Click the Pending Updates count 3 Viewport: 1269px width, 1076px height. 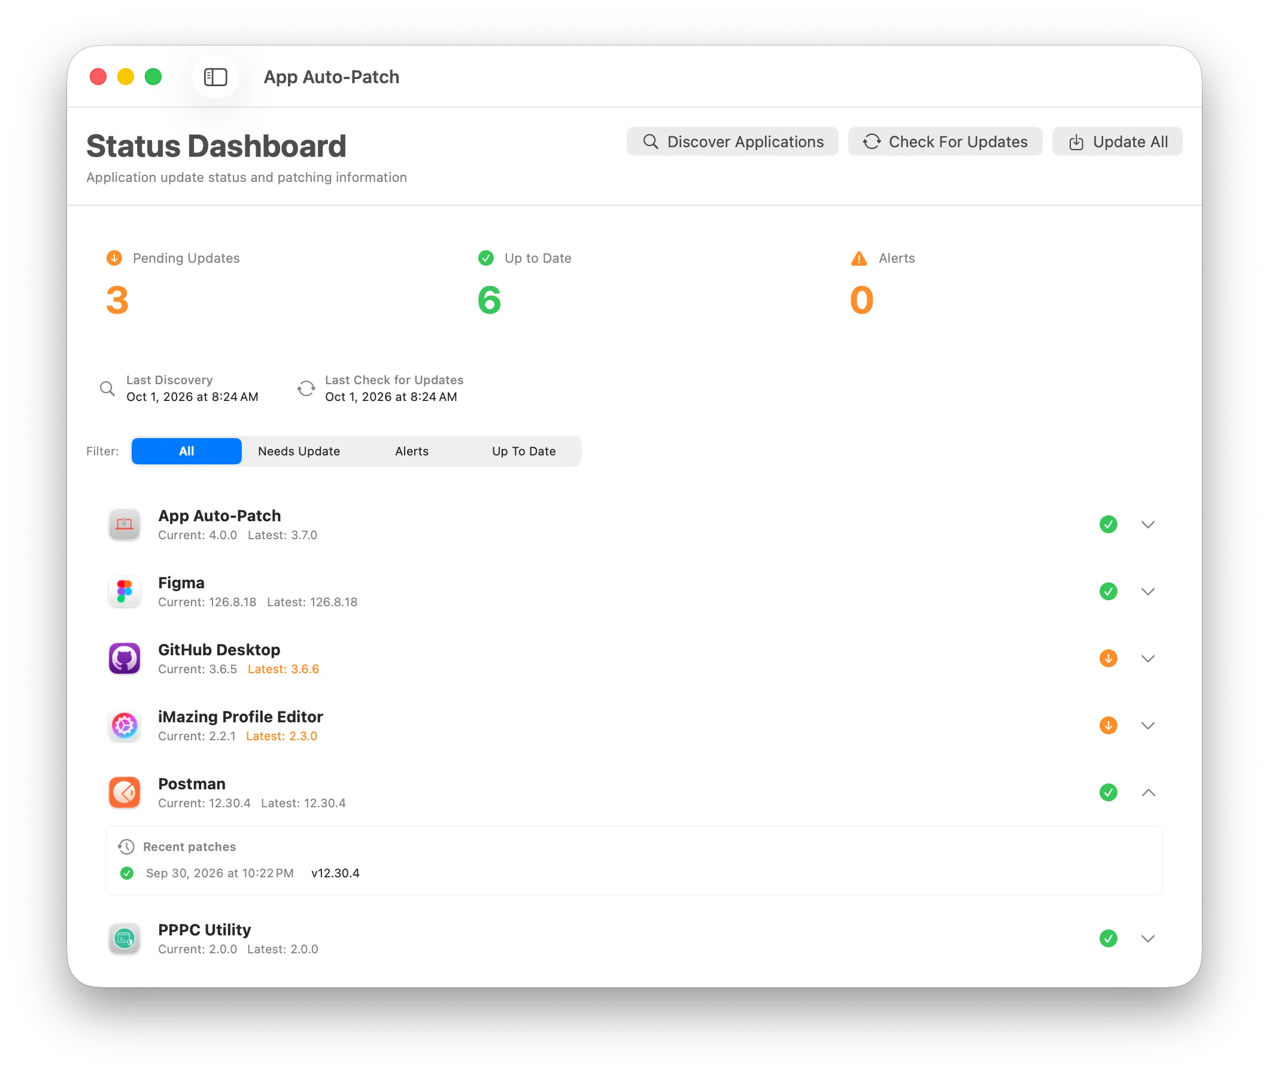(117, 301)
